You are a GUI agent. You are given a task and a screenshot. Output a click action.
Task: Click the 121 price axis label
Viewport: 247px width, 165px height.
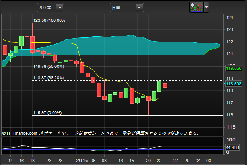(x=229, y=54)
